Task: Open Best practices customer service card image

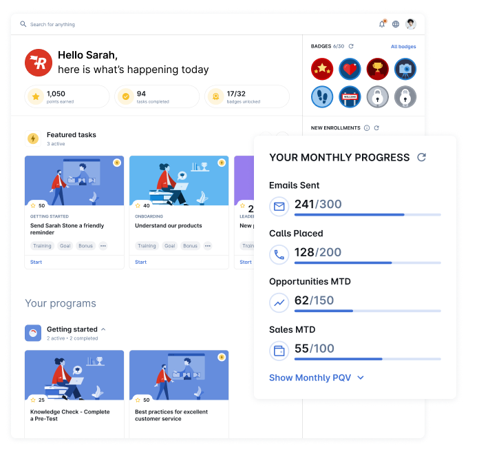Action: point(179,375)
